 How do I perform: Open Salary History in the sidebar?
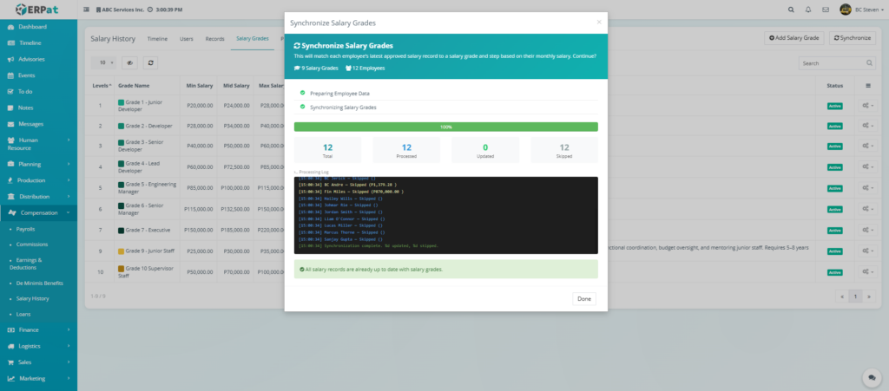click(35, 297)
